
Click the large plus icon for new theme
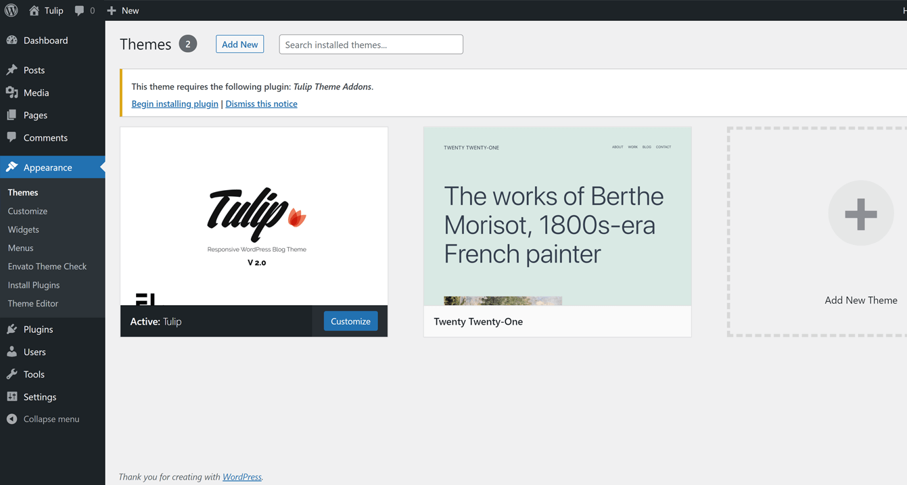coord(861,214)
